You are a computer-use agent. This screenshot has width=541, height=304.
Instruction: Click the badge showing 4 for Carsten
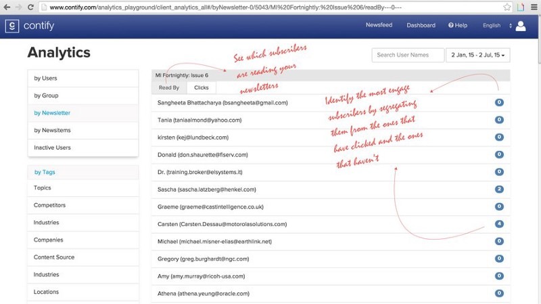pyautogui.click(x=499, y=223)
